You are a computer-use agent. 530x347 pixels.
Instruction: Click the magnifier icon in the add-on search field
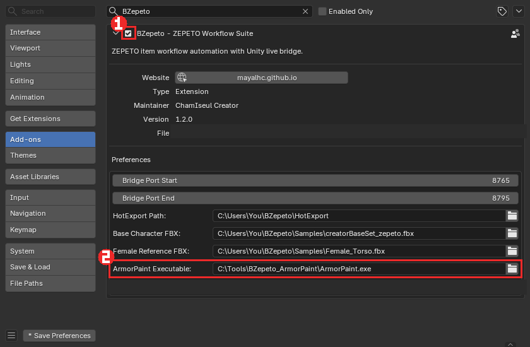(x=114, y=11)
